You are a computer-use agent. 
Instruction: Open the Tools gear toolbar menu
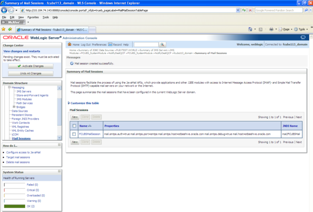point(301,29)
